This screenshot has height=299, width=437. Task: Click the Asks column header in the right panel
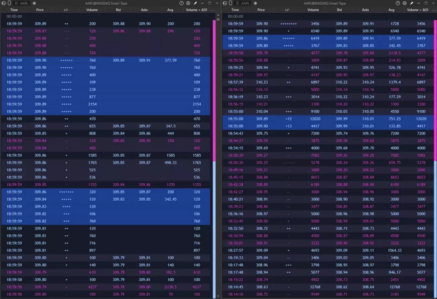[x=365, y=10]
